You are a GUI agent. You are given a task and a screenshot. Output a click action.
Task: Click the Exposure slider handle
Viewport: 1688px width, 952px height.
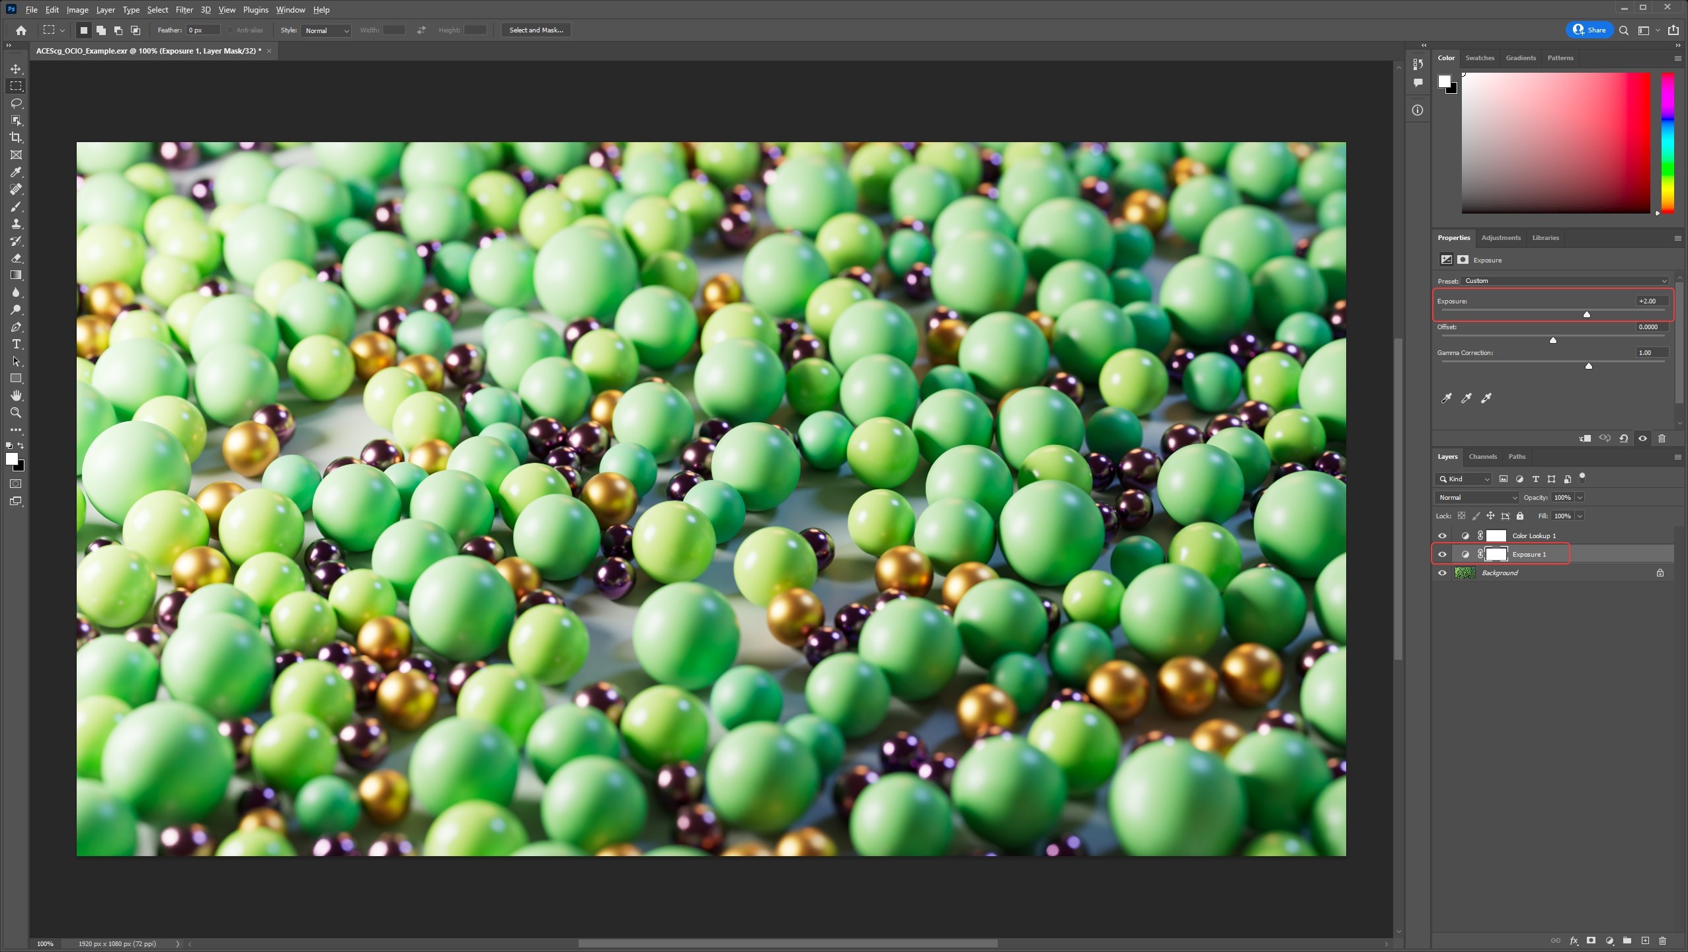click(1587, 315)
